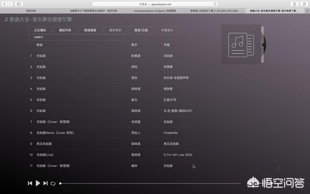Click the 留言帮助 button
Screen dimensions: 310x194
115,30
